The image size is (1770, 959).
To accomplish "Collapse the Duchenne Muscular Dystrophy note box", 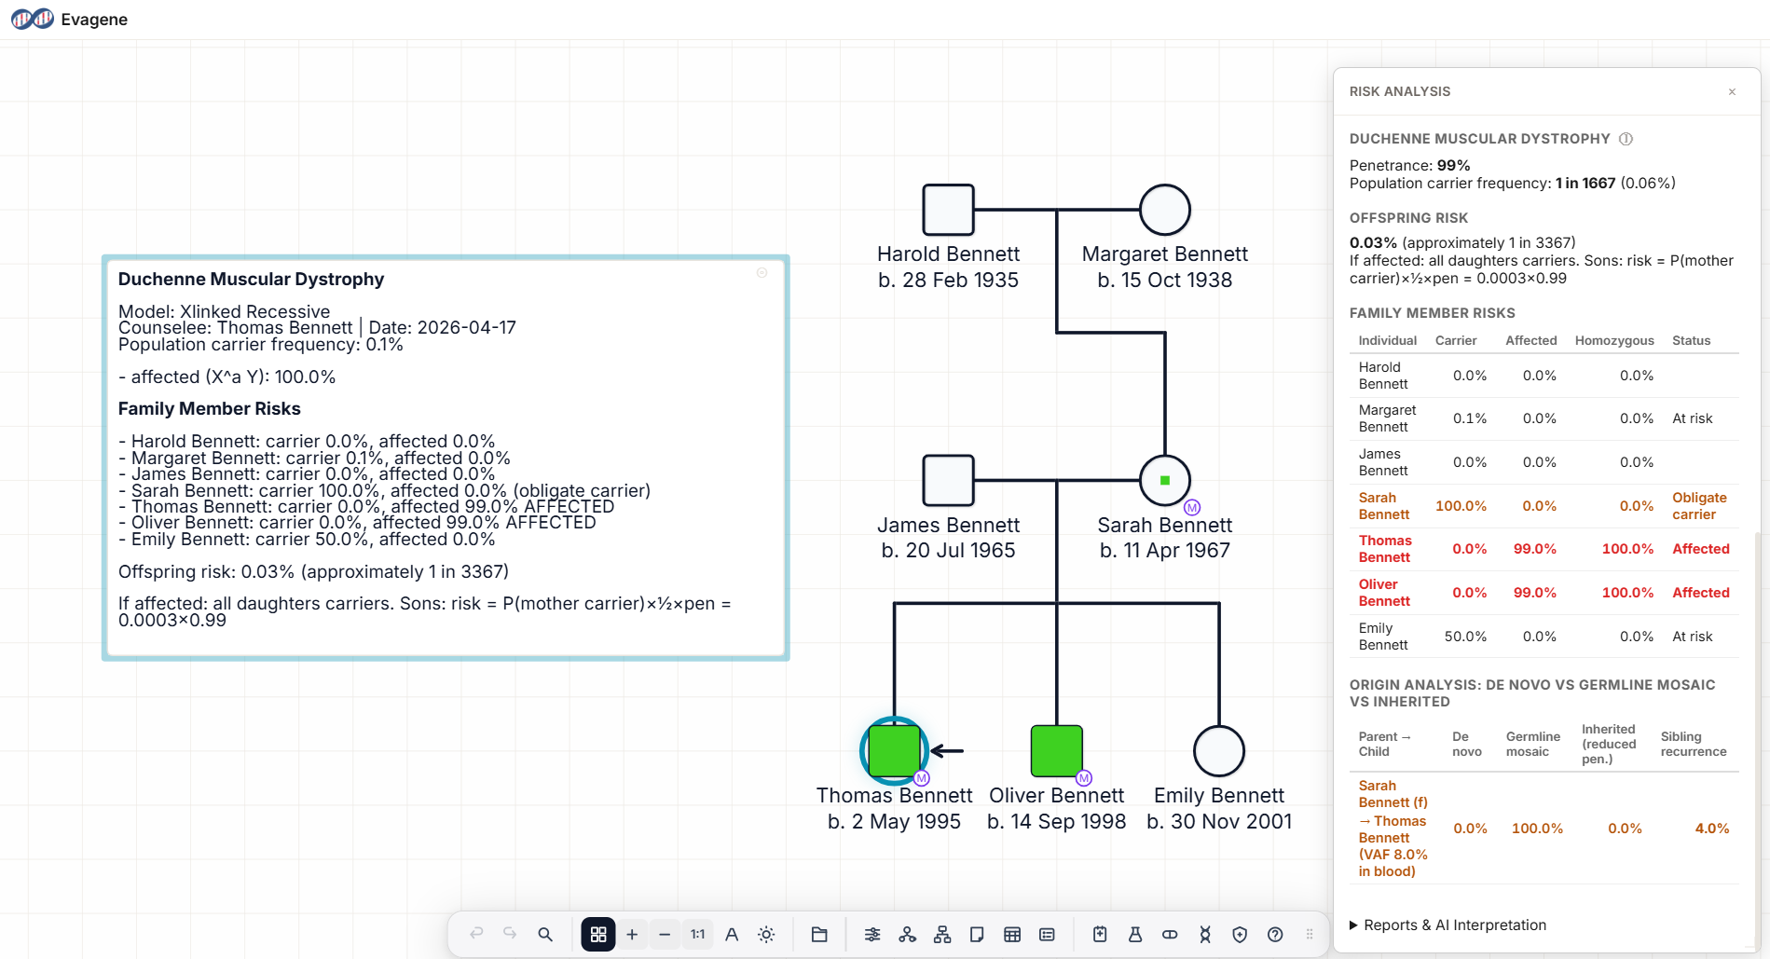I will coord(762,273).
